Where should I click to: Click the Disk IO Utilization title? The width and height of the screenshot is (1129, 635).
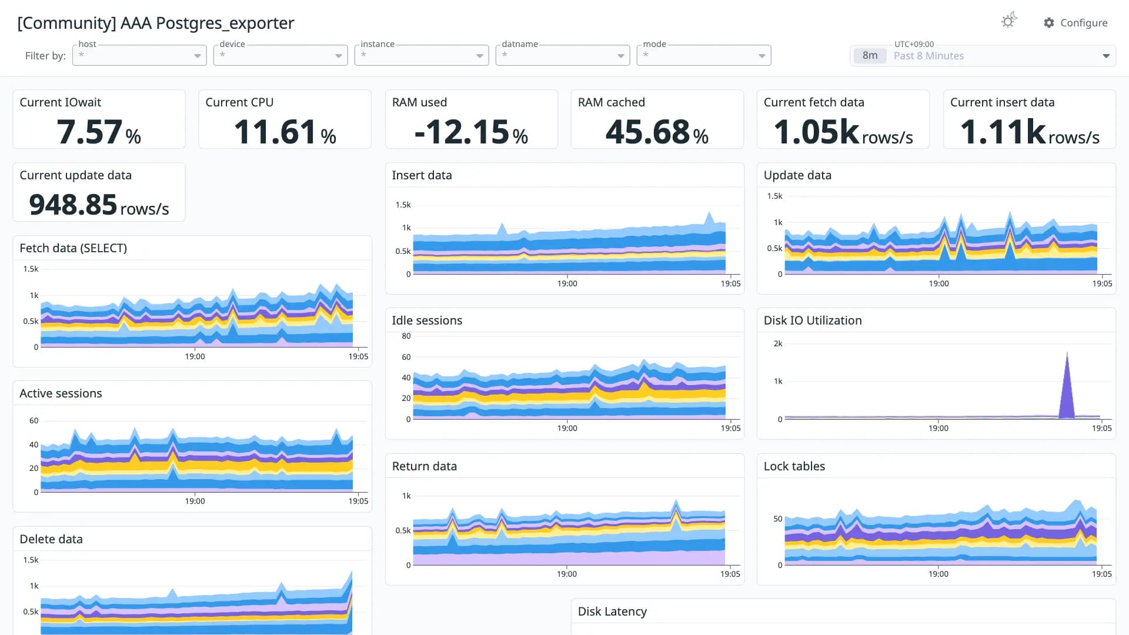pos(813,320)
